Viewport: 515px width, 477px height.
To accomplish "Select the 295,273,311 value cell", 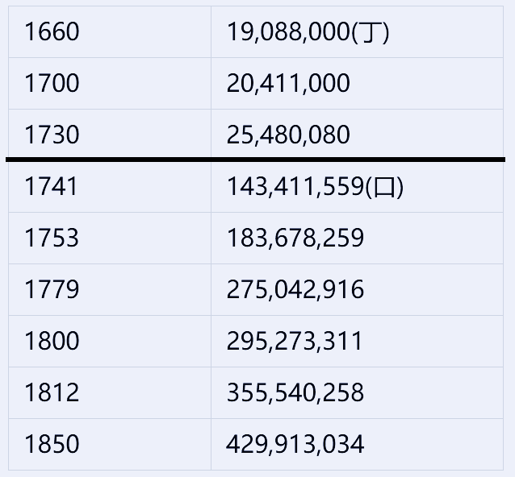I will (x=357, y=341).
